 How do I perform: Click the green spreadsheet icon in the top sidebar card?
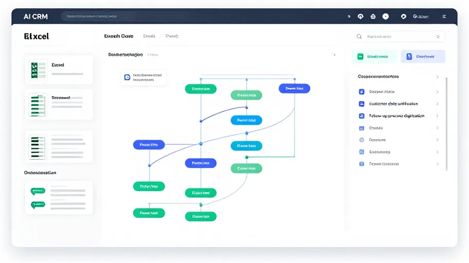(x=38, y=70)
